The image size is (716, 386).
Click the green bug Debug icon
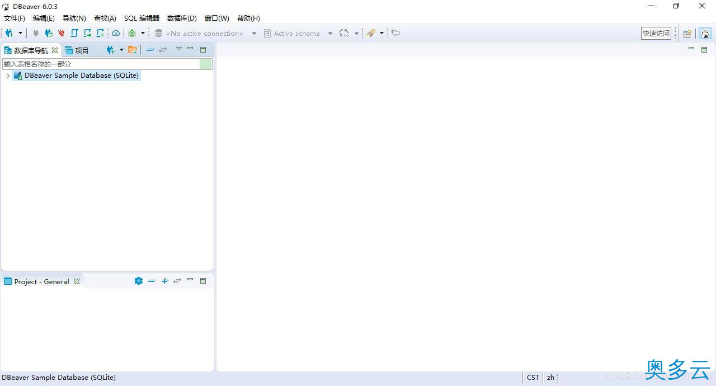(132, 33)
